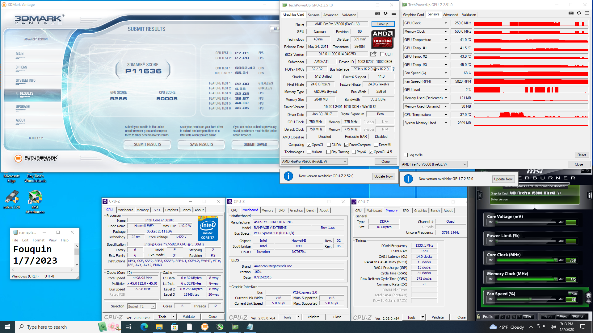593x333 pixels.
Task: Click the Windows Start button
Action: click(x=7, y=327)
